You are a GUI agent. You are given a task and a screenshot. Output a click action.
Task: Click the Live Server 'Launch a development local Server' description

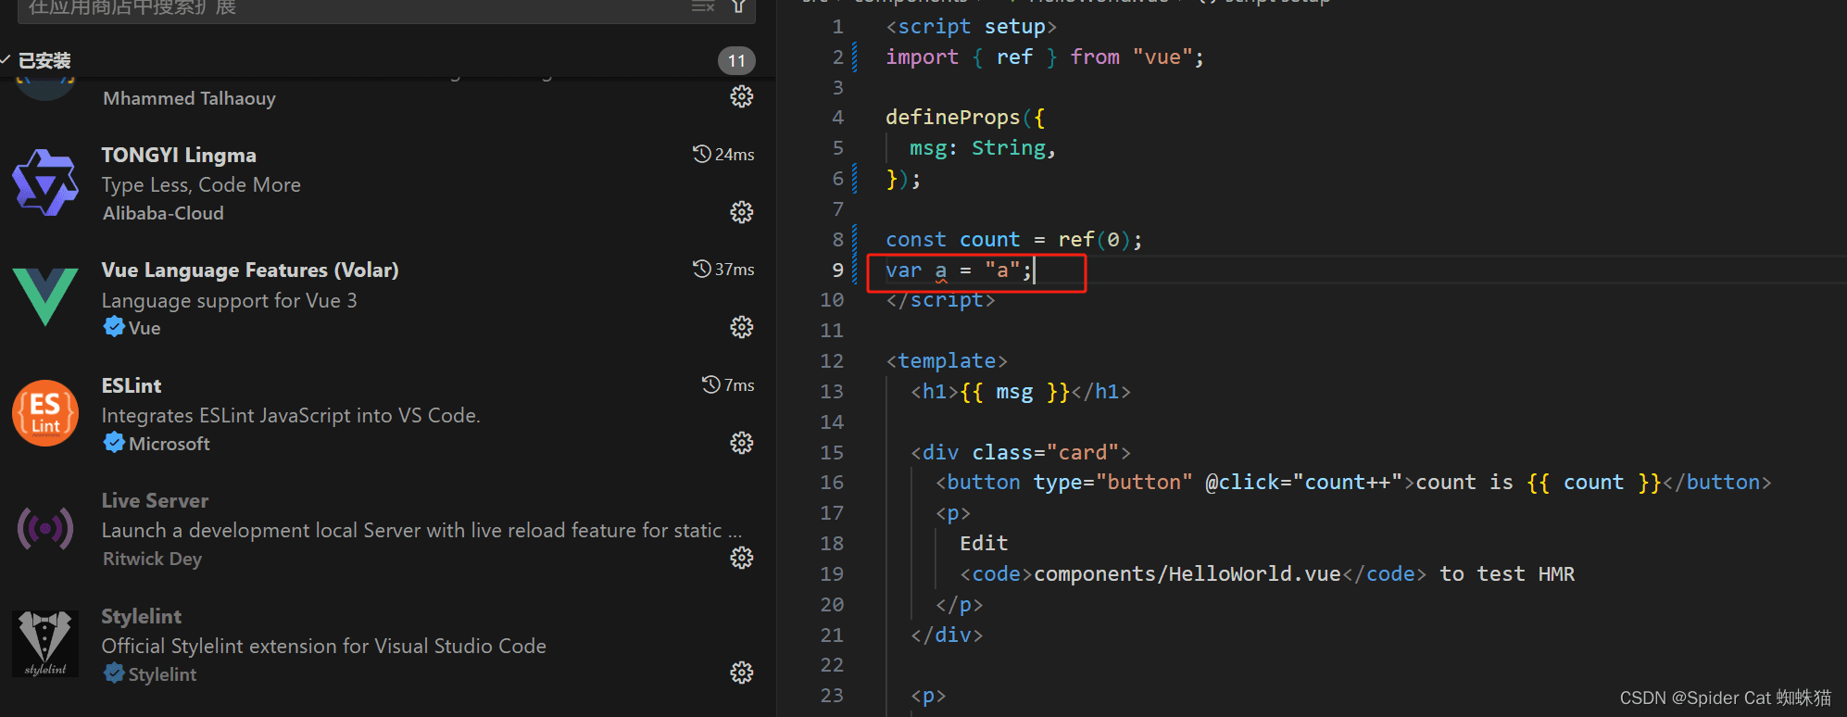[x=421, y=530]
